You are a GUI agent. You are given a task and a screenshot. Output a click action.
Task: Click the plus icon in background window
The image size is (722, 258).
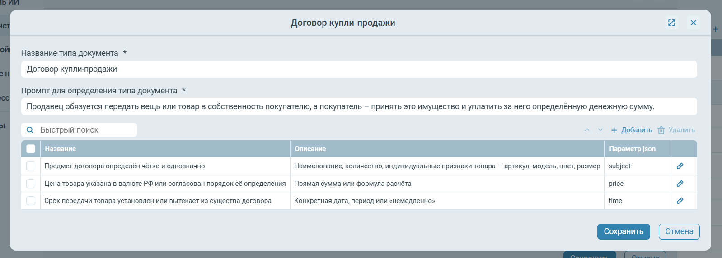(x=716, y=29)
